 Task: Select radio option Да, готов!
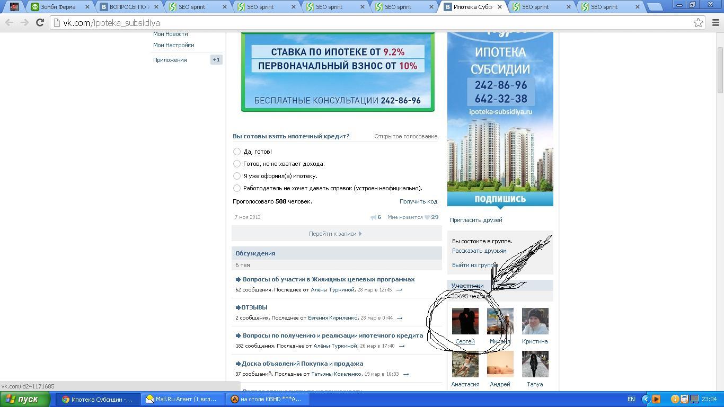pyautogui.click(x=237, y=152)
